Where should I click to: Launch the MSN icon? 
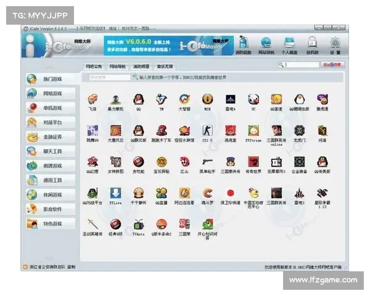207,100
